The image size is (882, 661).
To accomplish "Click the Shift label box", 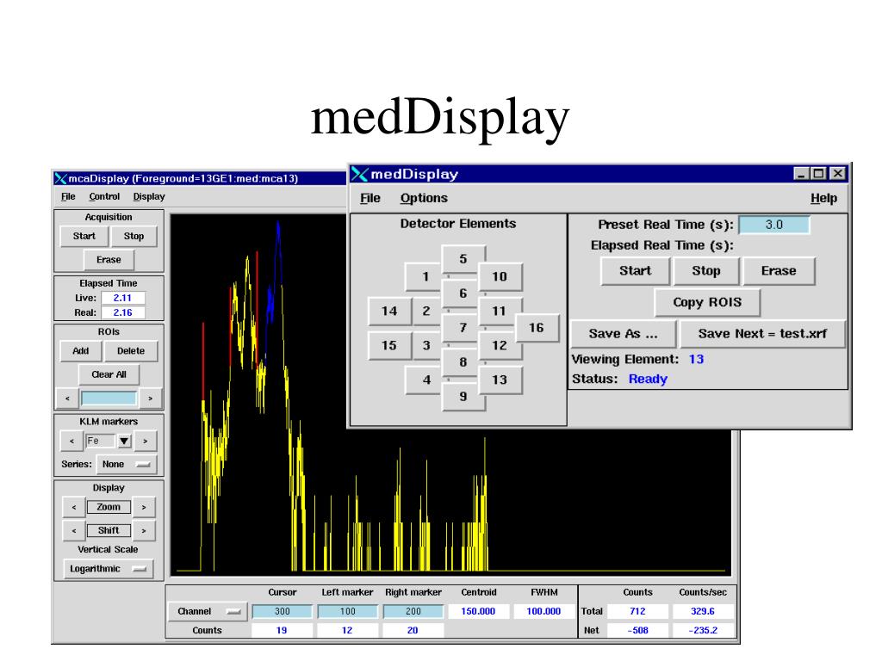I will (x=109, y=530).
